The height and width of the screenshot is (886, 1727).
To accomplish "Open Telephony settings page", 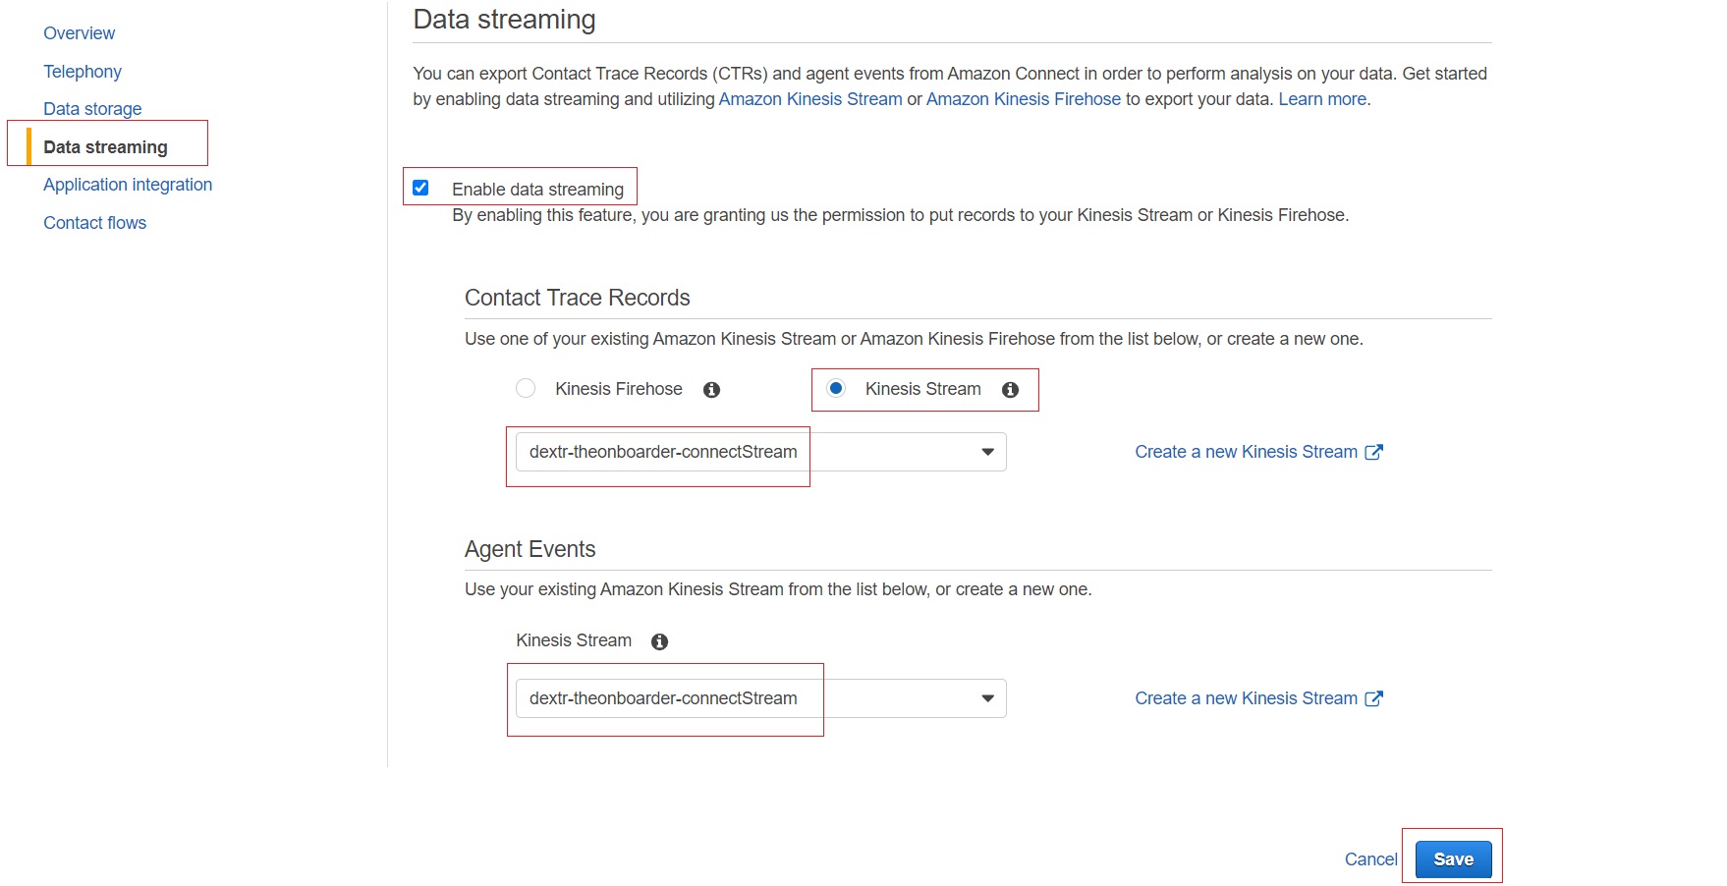I will 83,72.
